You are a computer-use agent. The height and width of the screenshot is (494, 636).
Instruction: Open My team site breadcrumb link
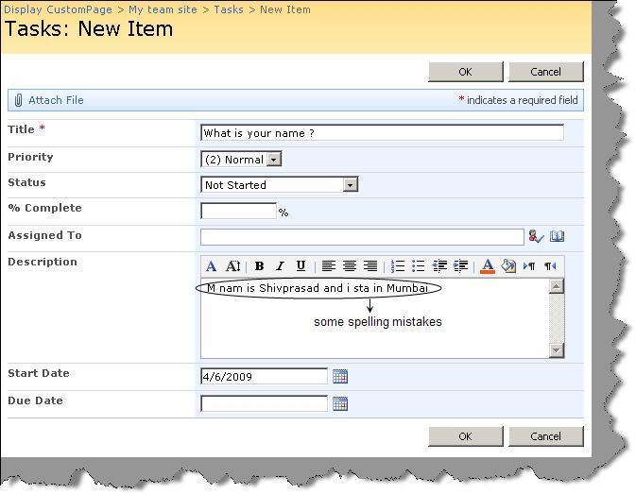163,9
